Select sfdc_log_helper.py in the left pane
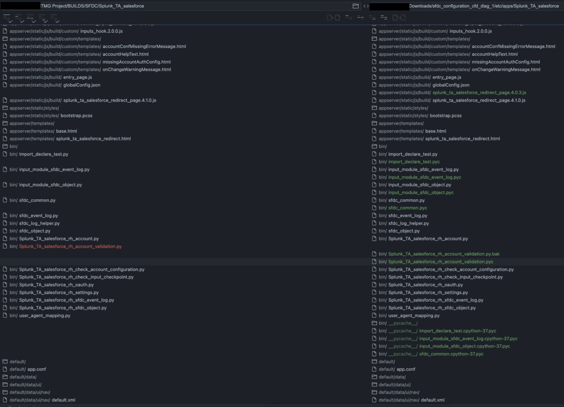The height and width of the screenshot is (407, 564). [39, 223]
